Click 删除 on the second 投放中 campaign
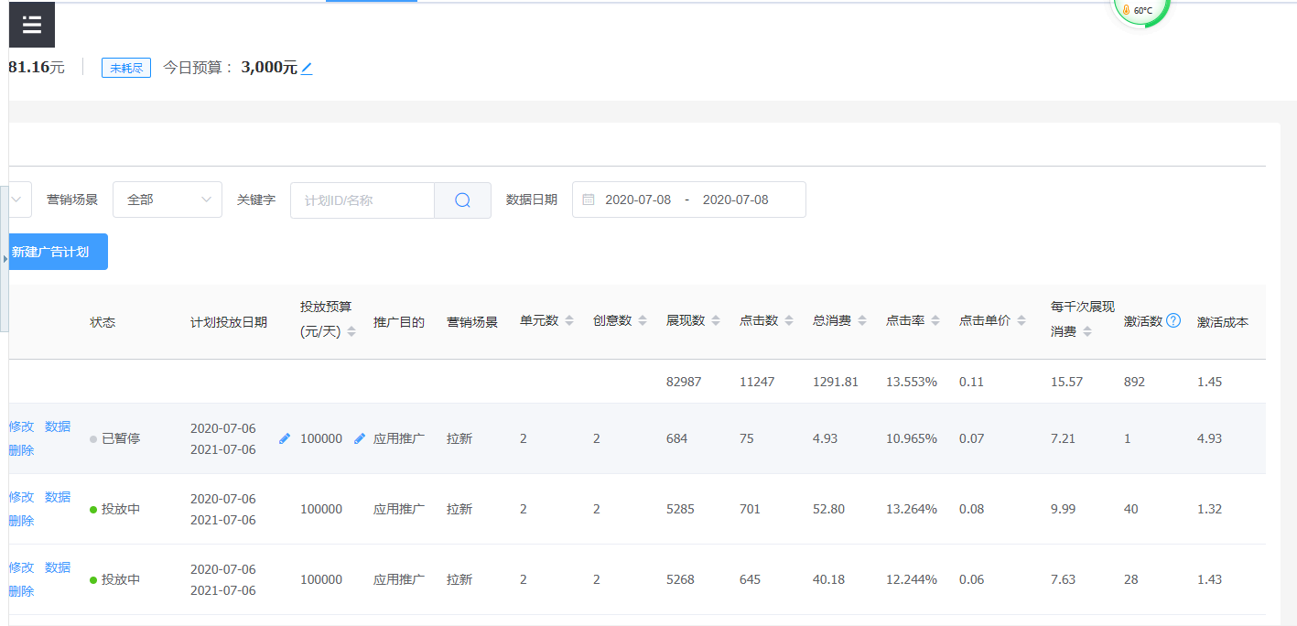Viewport: 1297px width, 626px height. coord(20,590)
